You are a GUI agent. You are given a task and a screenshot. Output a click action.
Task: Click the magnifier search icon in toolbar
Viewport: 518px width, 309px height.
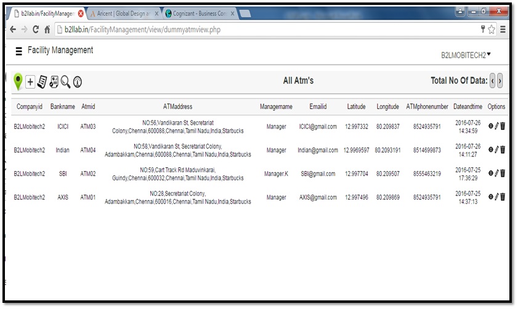click(x=65, y=81)
